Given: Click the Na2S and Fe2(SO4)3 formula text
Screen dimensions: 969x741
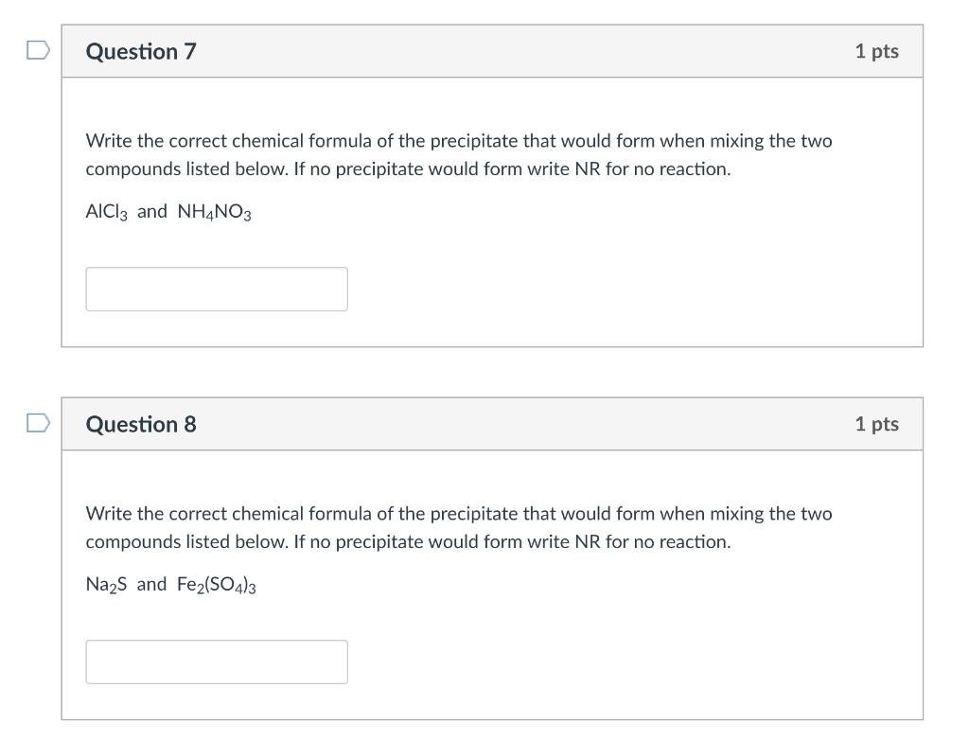Looking at the screenshot, I should tap(168, 584).
